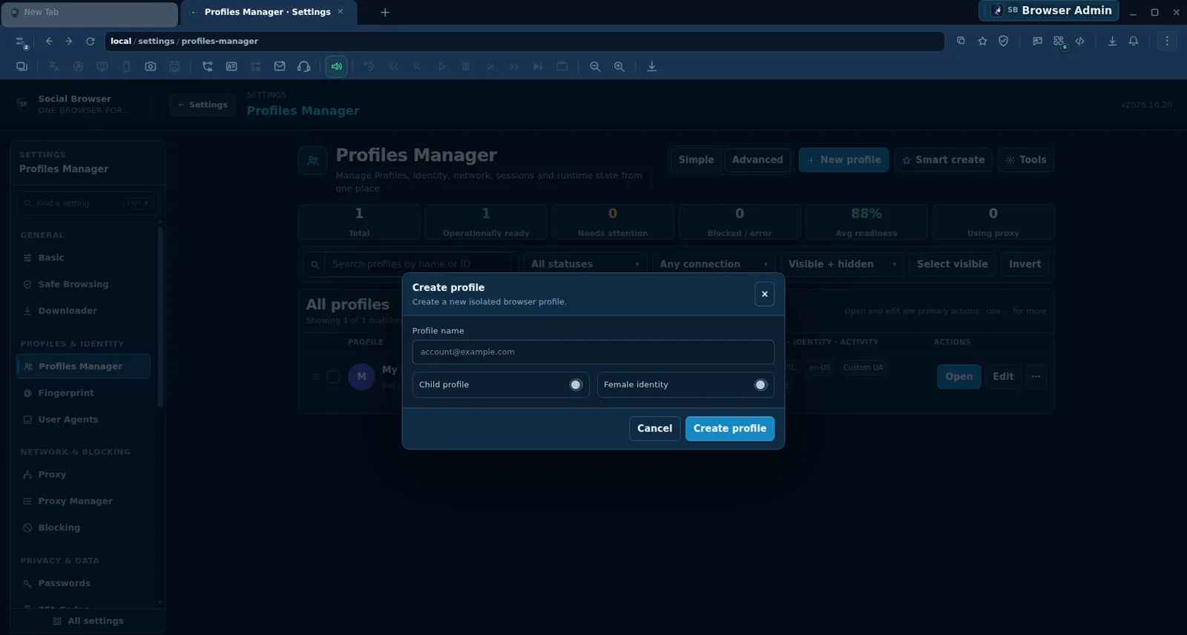Viewport: 1187px width, 635px height.
Task: Open the extensions puzzle icon with badge 6
Action: [x=1059, y=42]
